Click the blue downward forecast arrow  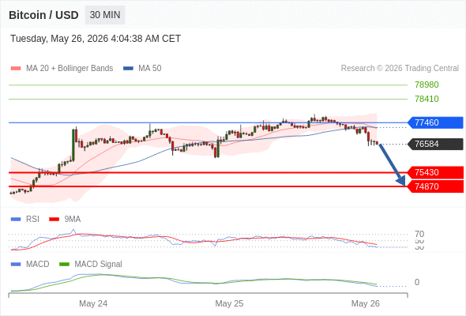click(x=392, y=164)
